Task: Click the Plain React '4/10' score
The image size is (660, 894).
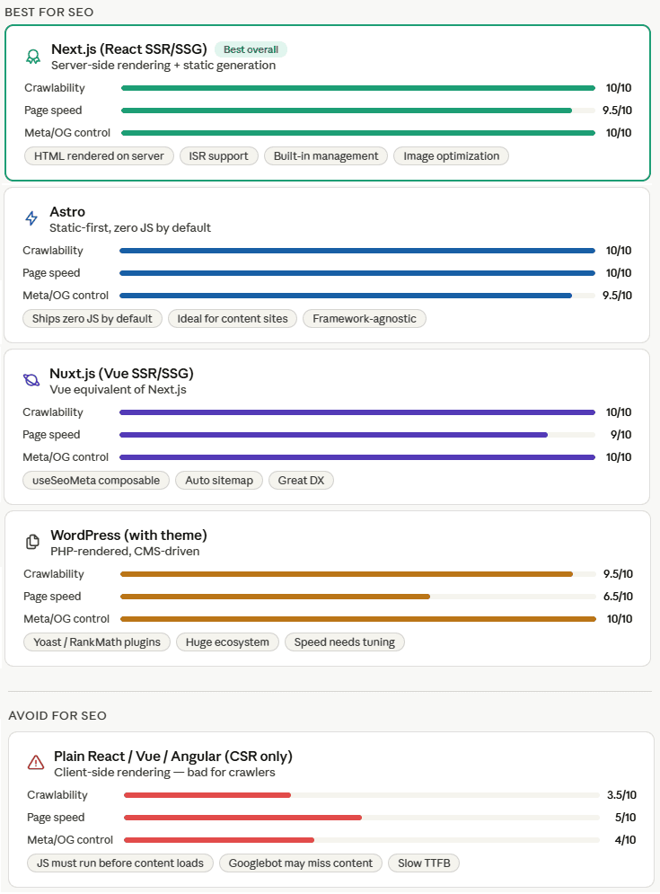Action: 625,840
